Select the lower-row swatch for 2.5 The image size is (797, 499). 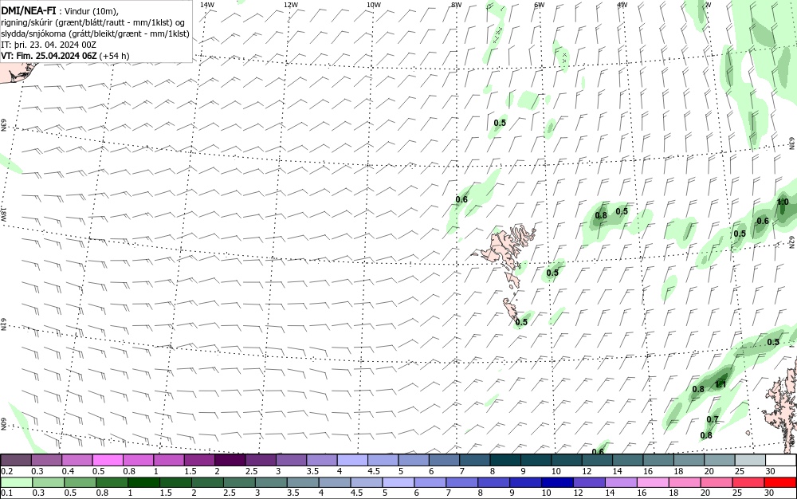[239, 482]
